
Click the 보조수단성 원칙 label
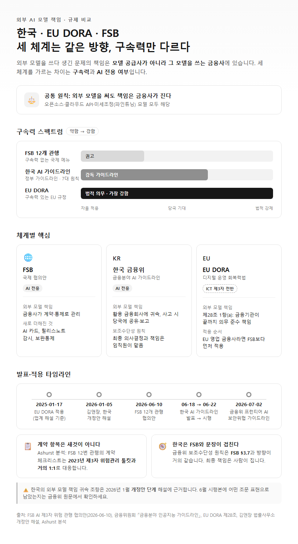(129, 330)
